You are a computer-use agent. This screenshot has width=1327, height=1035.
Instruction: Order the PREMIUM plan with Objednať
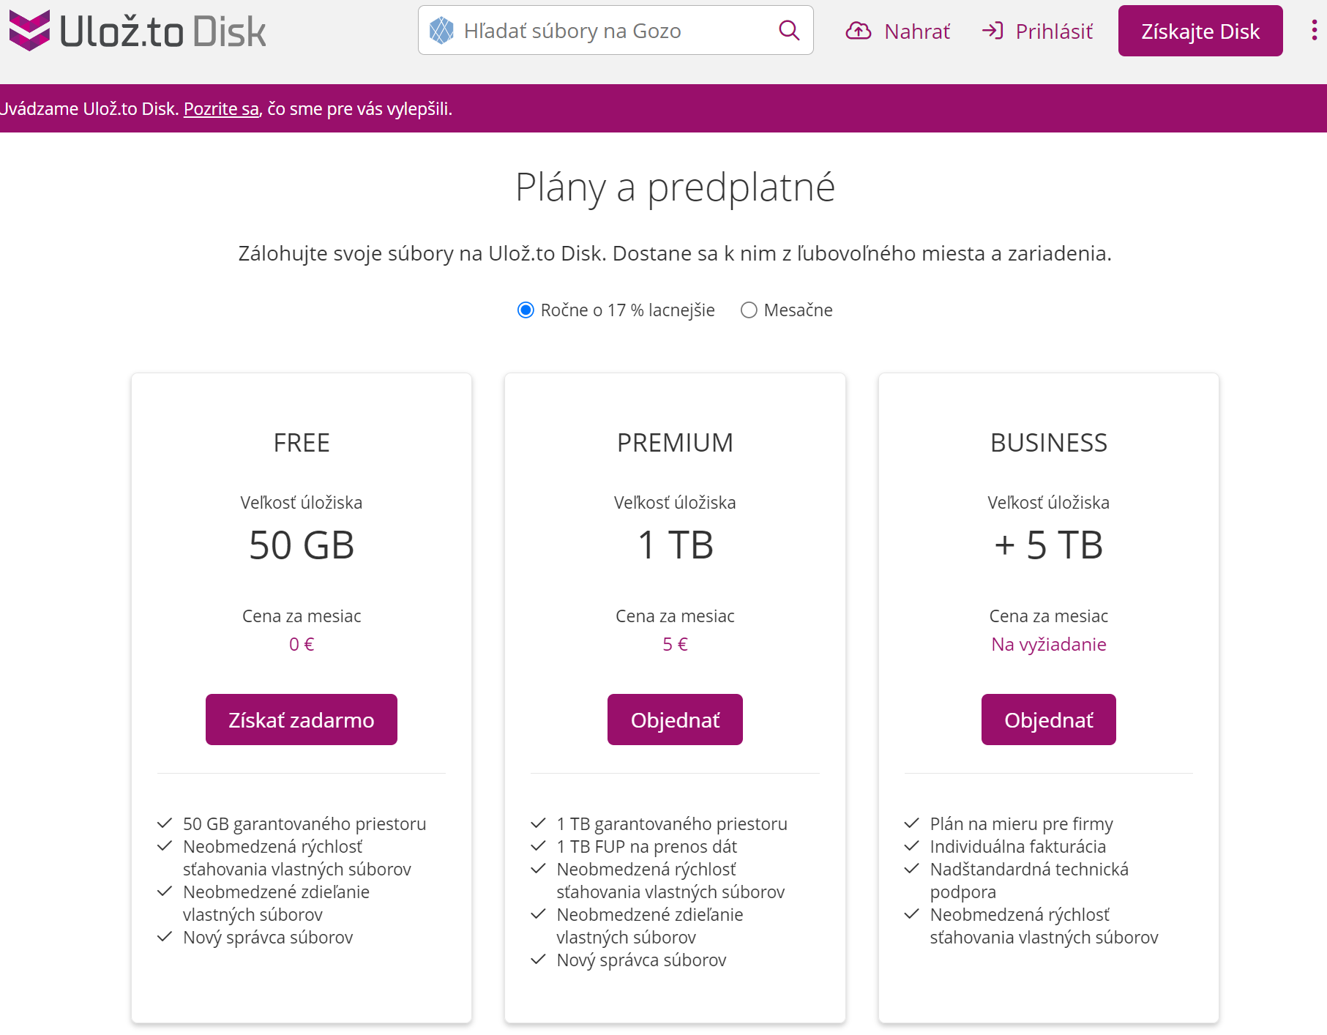(675, 720)
